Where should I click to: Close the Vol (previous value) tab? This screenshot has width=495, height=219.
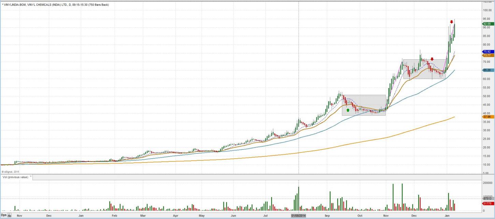[31, 176]
